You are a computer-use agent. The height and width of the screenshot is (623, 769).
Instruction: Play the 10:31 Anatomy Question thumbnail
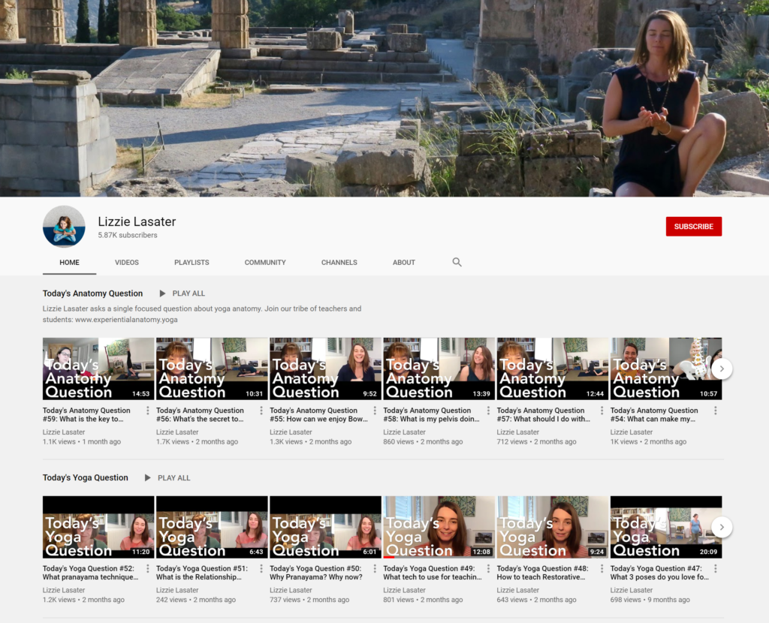tap(212, 369)
